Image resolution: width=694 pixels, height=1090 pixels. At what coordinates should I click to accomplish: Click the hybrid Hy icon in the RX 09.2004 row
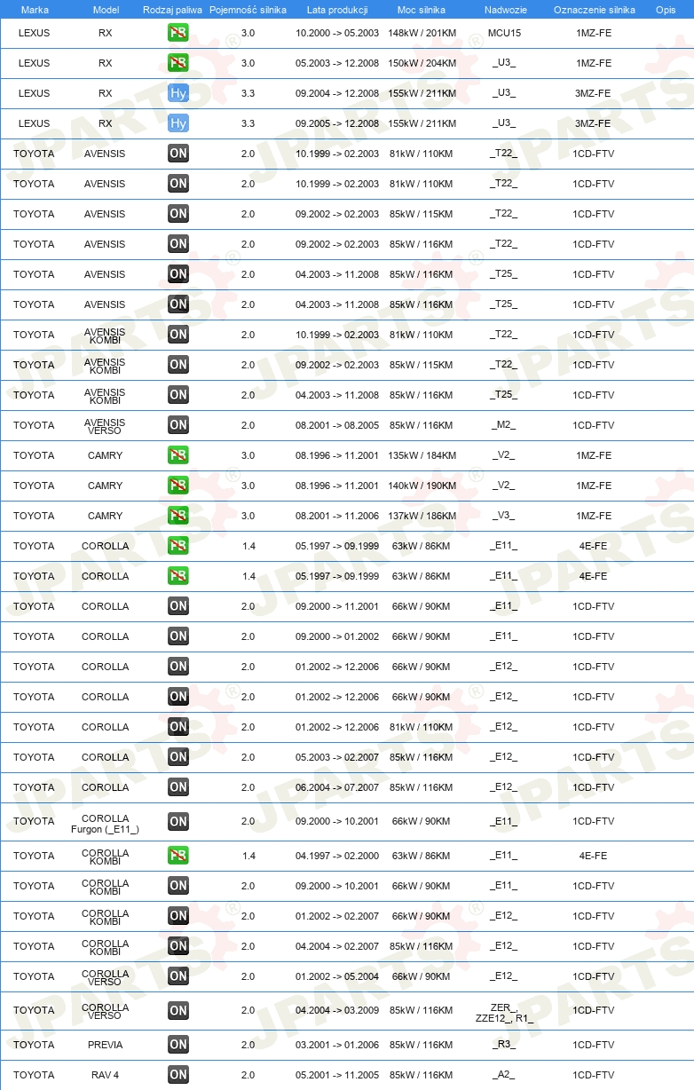pyautogui.click(x=178, y=93)
